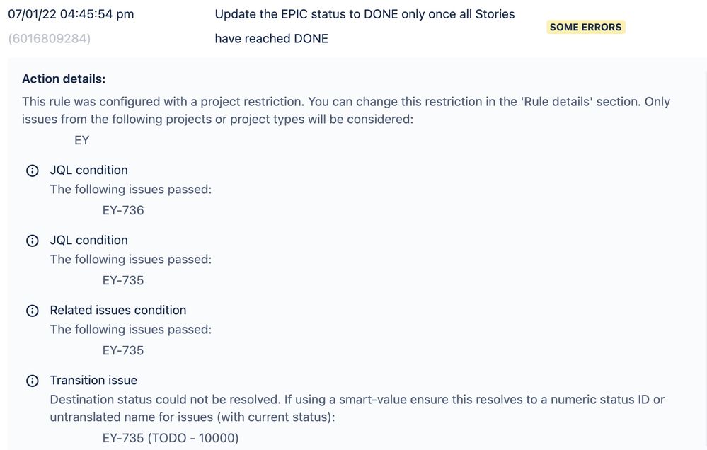Click info icon beside JQL condition above EY-735
This screenshot has height=450, width=707.
[32, 241]
